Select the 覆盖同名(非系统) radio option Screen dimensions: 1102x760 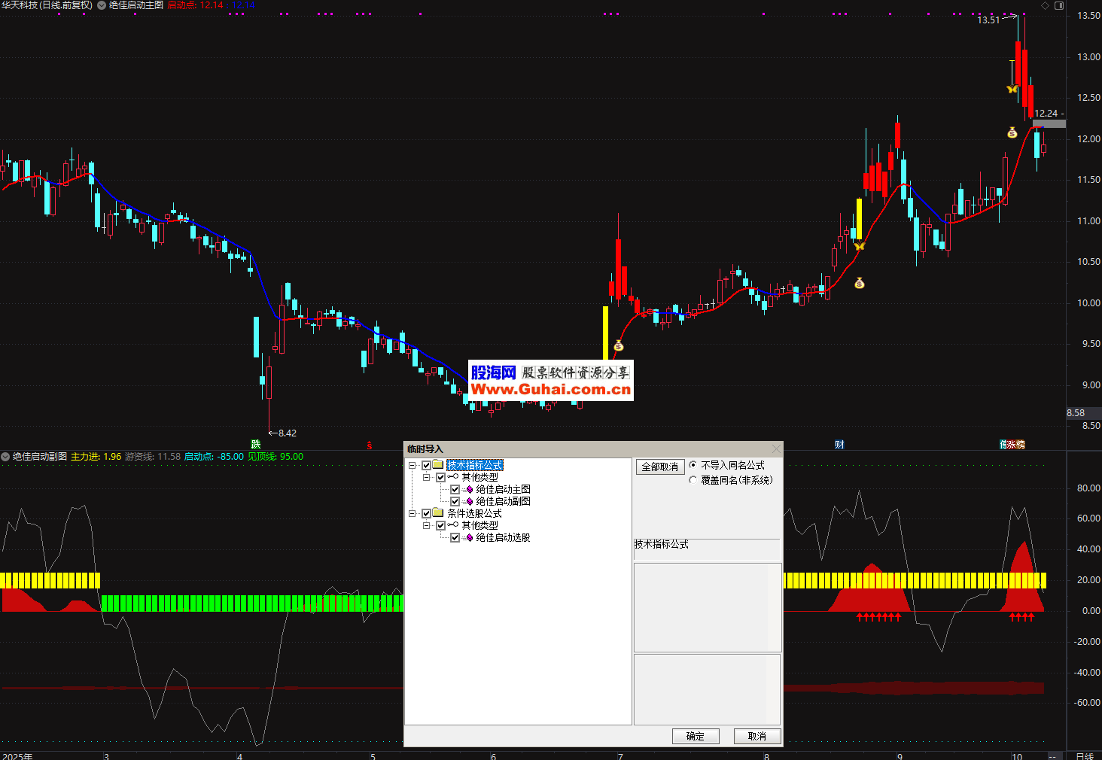pyautogui.click(x=693, y=480)
